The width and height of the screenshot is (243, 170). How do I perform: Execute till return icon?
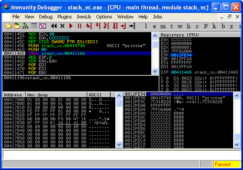[x=123, y=26]
